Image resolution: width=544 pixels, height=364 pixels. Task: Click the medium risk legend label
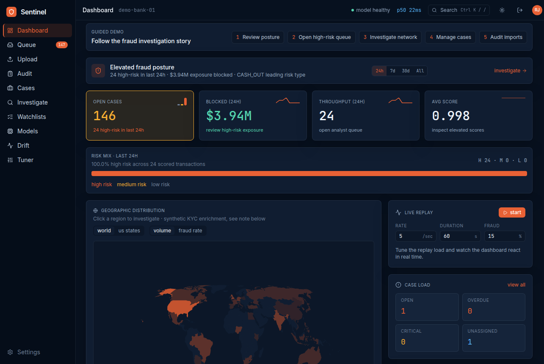[x=132, y=185]
